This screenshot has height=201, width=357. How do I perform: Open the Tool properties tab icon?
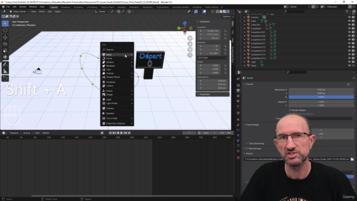238,79
